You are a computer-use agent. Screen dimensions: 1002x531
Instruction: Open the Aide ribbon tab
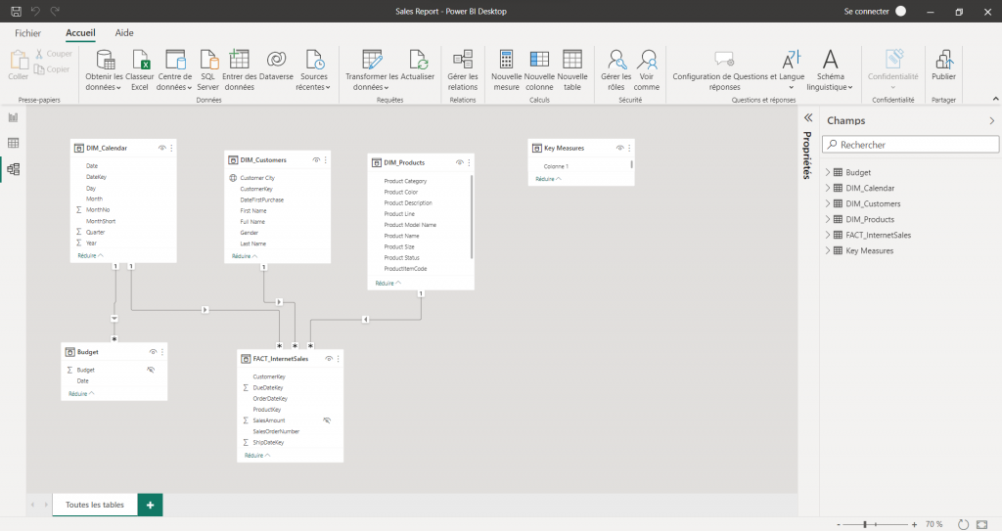coord(124,33)
